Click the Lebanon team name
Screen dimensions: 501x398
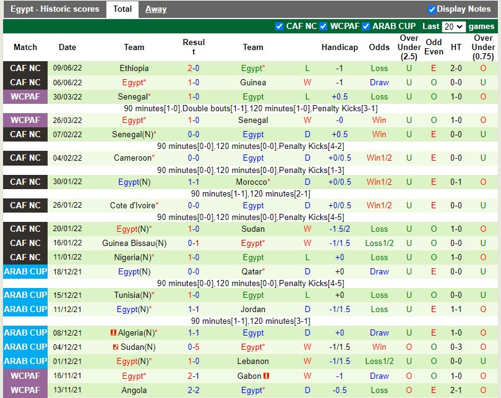(x=253, y=362)
